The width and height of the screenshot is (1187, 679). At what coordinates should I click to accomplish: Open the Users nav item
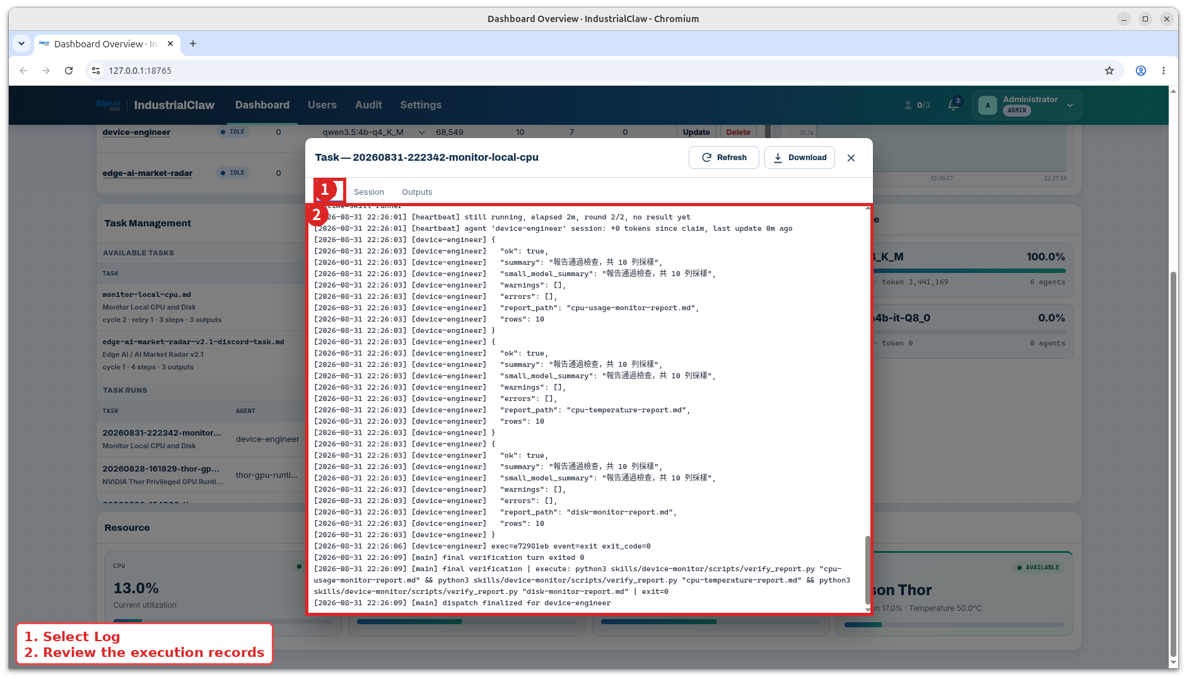click(322, 105)
